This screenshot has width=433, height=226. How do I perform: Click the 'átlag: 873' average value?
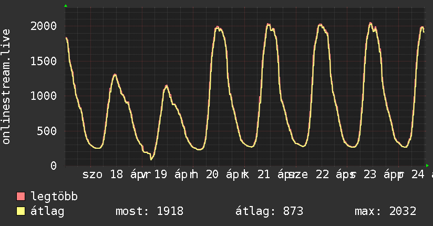270,211
